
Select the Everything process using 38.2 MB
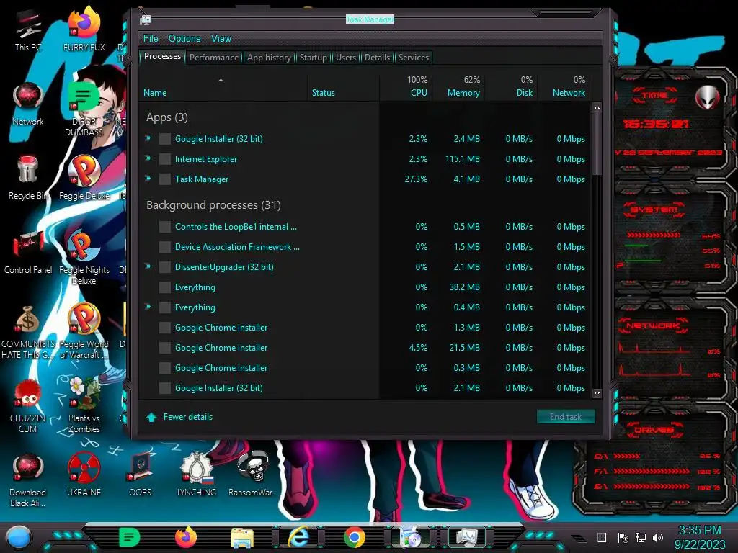(x=364, y=287)
